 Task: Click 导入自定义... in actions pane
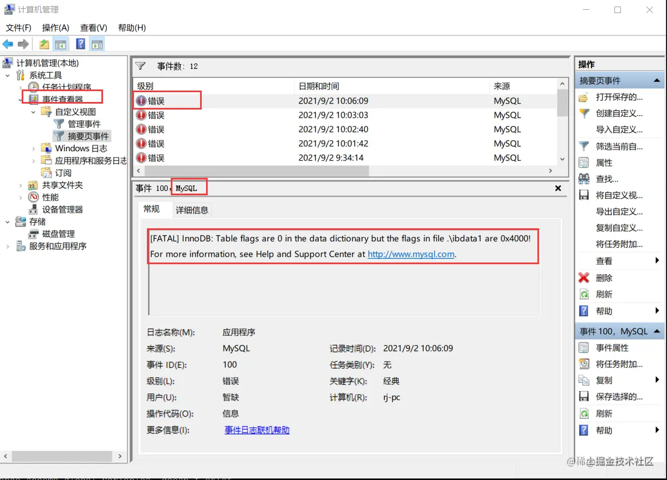[619, 130]
